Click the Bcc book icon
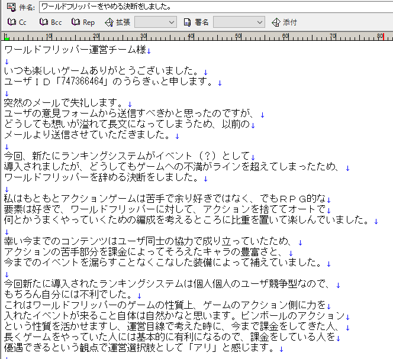This screenshot has width=393, height=359. [44, 22]
